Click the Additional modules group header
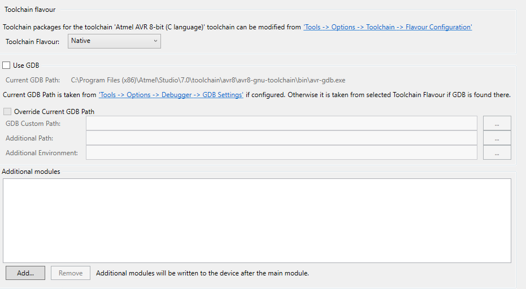The width and height of the screenshot is (526, 289). tap(31, 172)
